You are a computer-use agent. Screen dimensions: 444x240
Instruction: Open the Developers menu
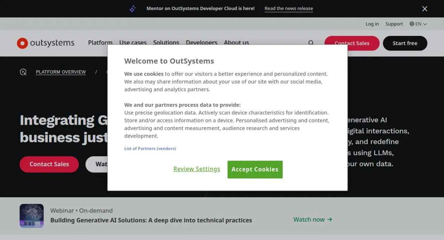click(202, 42)
